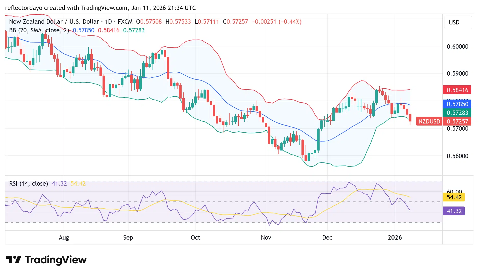Viewport: 479px width, 275px height.
Task: Click the New Zealand Dollar / U.S. Dollar title
Action: 54,22
